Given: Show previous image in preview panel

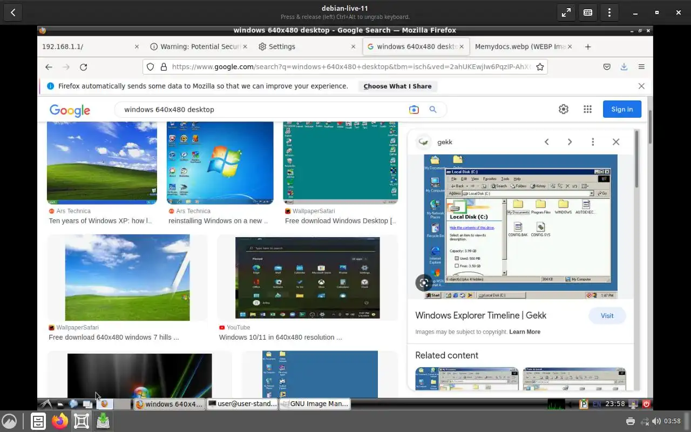Looking at the screenshot, I should (x=547, y=142).
